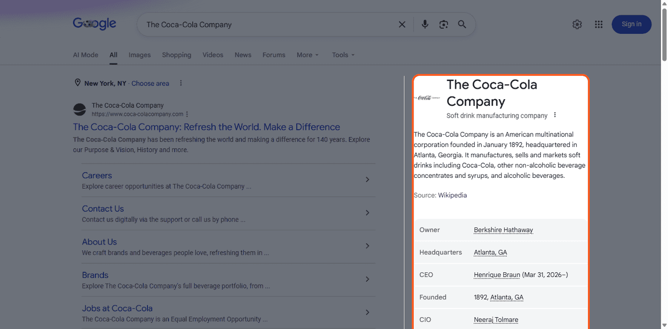This screenshot has width=668, height=329.
Task: Expand the Brands sitelink chevron
Action: (x=367, y=279)
